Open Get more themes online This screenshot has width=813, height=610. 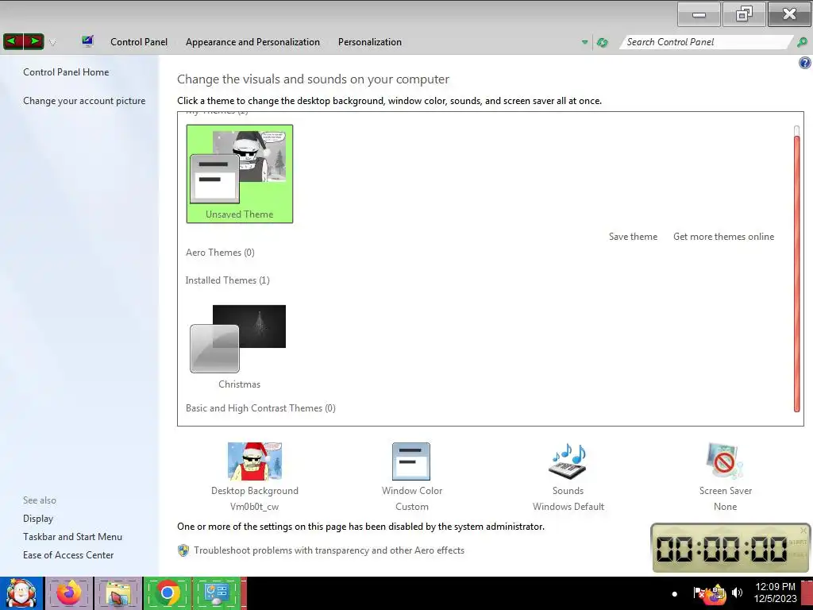tap(724, 237)
